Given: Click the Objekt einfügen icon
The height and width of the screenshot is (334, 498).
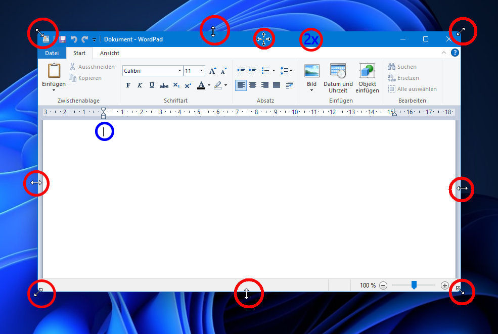Looking at the screenshot, I should point(367,78).
